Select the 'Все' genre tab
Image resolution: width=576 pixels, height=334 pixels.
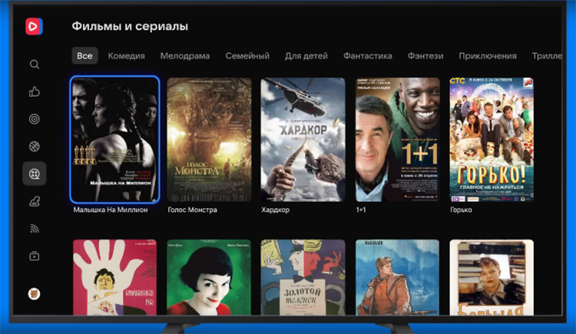coord(84,56)
